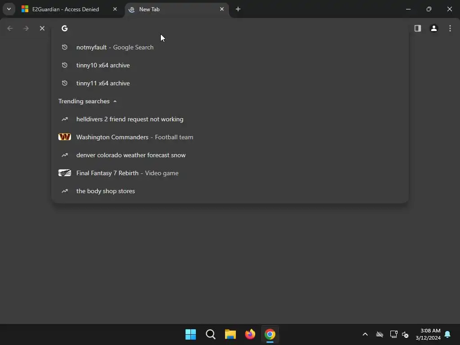Click the Final Fantasy 7 Rebirth thumbnail
This screenshot has height=345, width=460.
click(x=65, y=173)
